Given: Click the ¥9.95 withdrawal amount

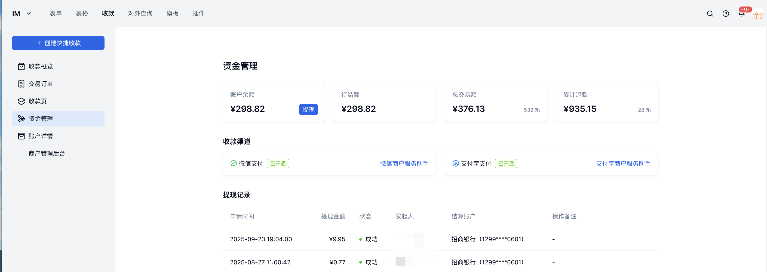Looking at the screenshot, I should [x=337, y=239].
